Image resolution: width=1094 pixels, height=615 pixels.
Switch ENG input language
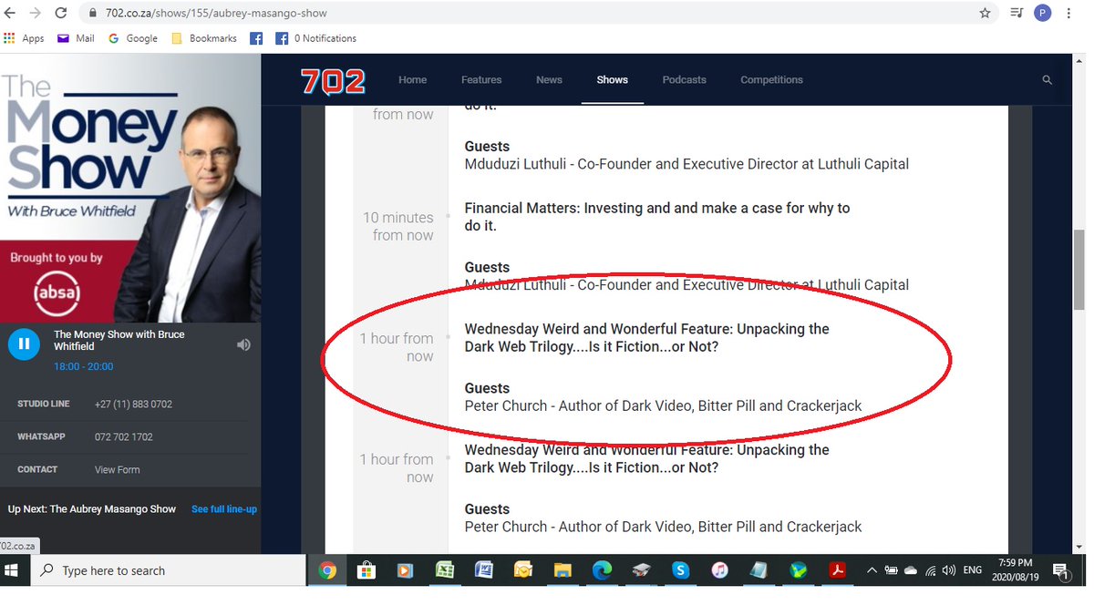point(972,570)
